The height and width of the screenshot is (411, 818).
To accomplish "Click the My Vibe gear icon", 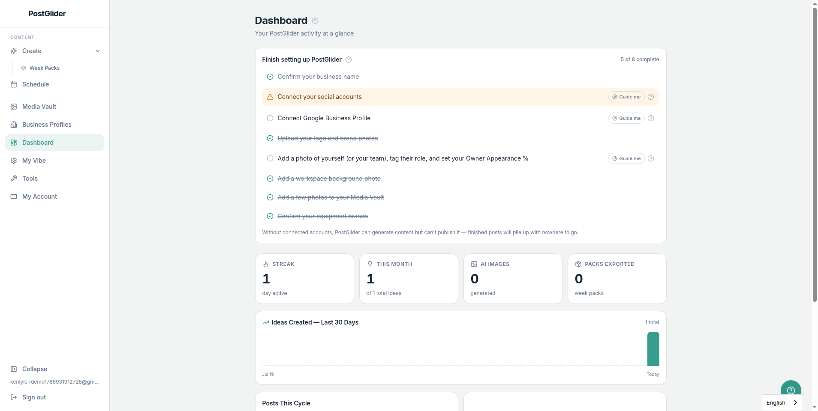I will click(x=14, y=161).
